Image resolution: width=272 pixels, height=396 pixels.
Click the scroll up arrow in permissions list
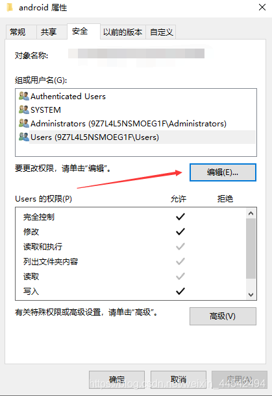tap(251, 213)
